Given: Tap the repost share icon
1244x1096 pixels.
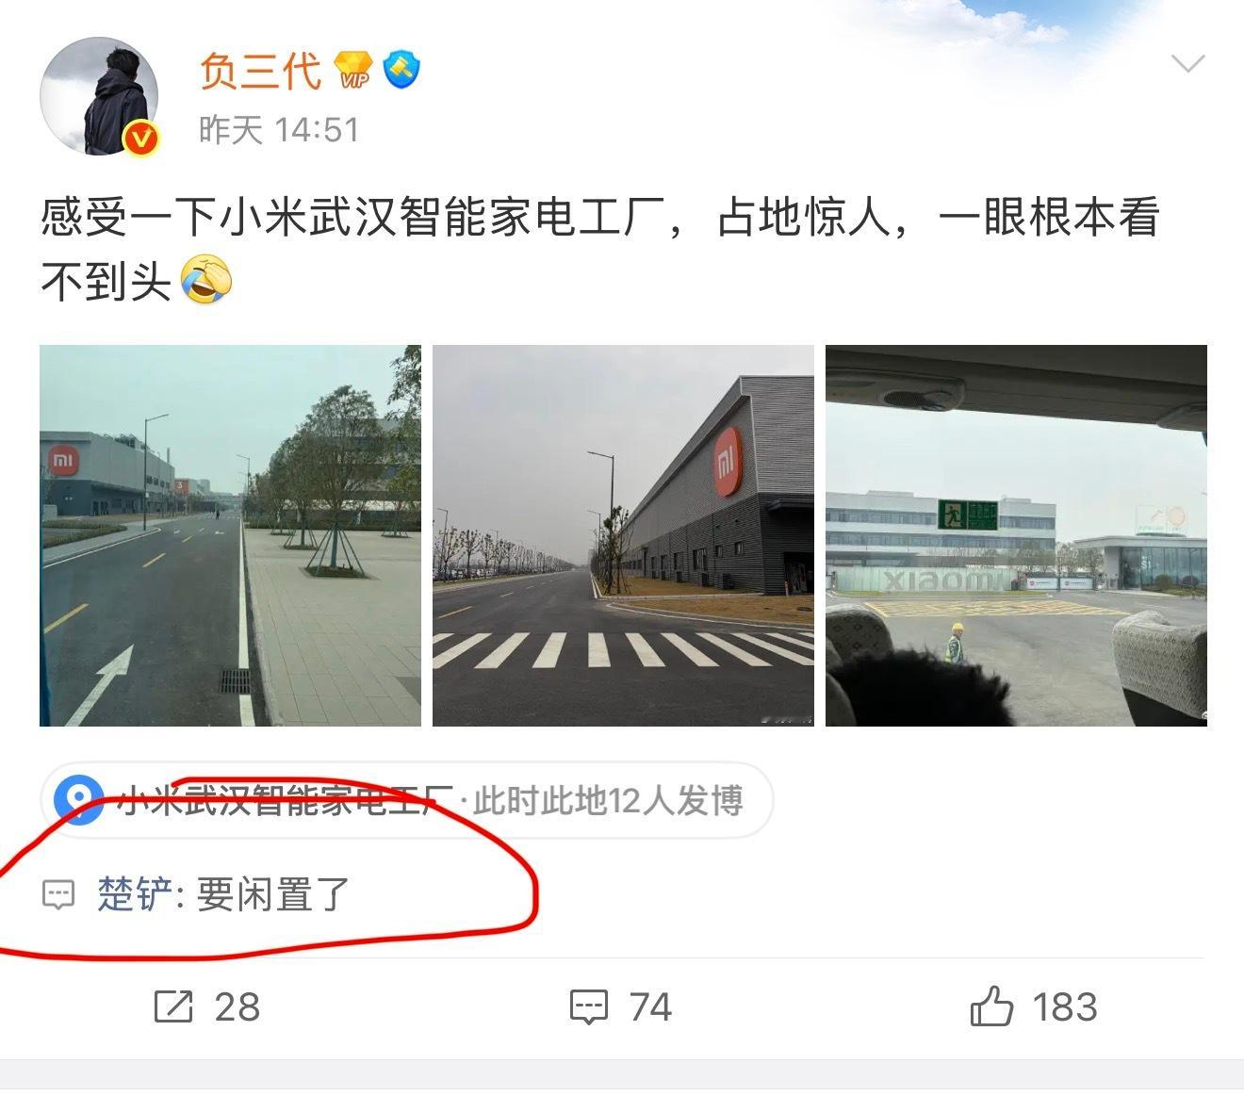Looking at the screenshot, I should point(173,1006).
